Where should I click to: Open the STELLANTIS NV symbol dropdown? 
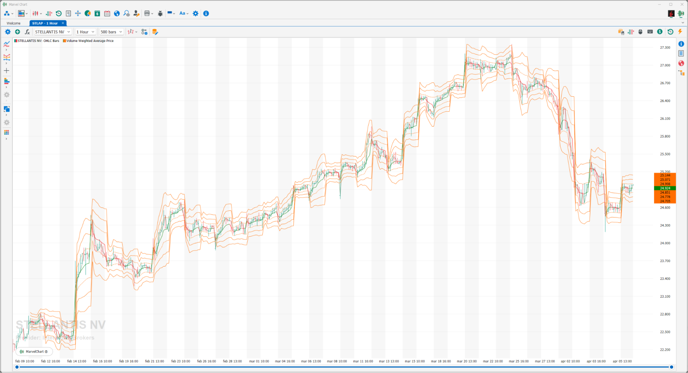point(53,32)
